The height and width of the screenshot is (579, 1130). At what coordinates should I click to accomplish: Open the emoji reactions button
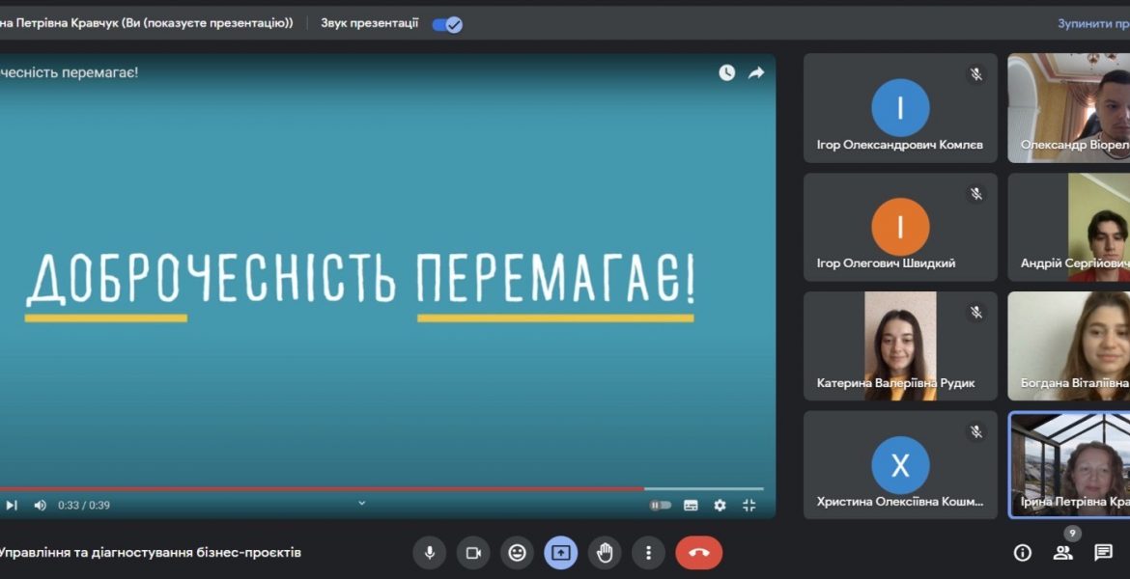click(518, 553)
